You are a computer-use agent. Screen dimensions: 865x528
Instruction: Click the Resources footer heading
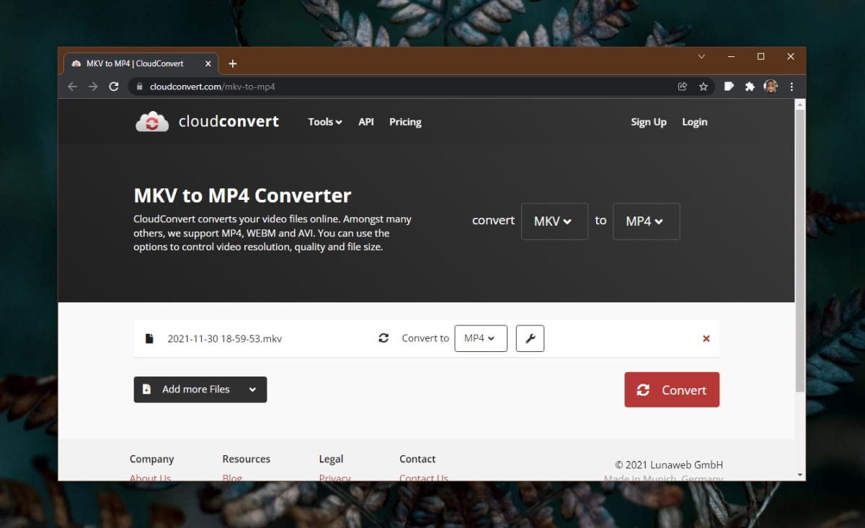pos(247,459)
